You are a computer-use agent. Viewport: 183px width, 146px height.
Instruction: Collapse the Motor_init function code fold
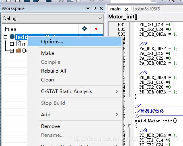point(130,126)
